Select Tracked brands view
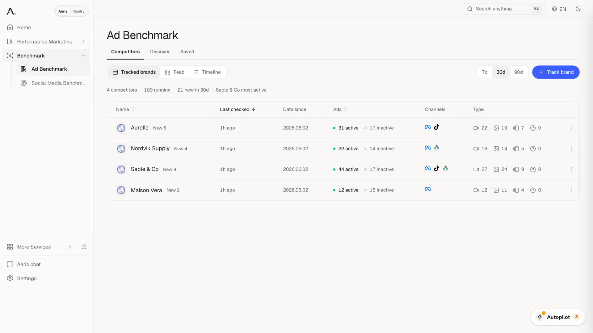The height and width of the screenshot is (333, 593). [134, 72]
